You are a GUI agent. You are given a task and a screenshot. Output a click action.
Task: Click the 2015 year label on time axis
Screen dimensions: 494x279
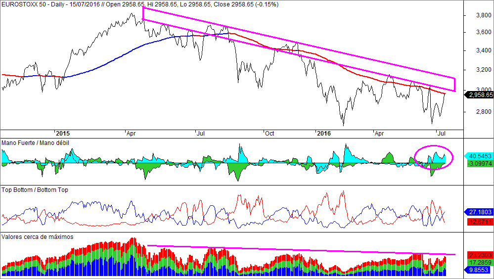[x=63, y=134]
